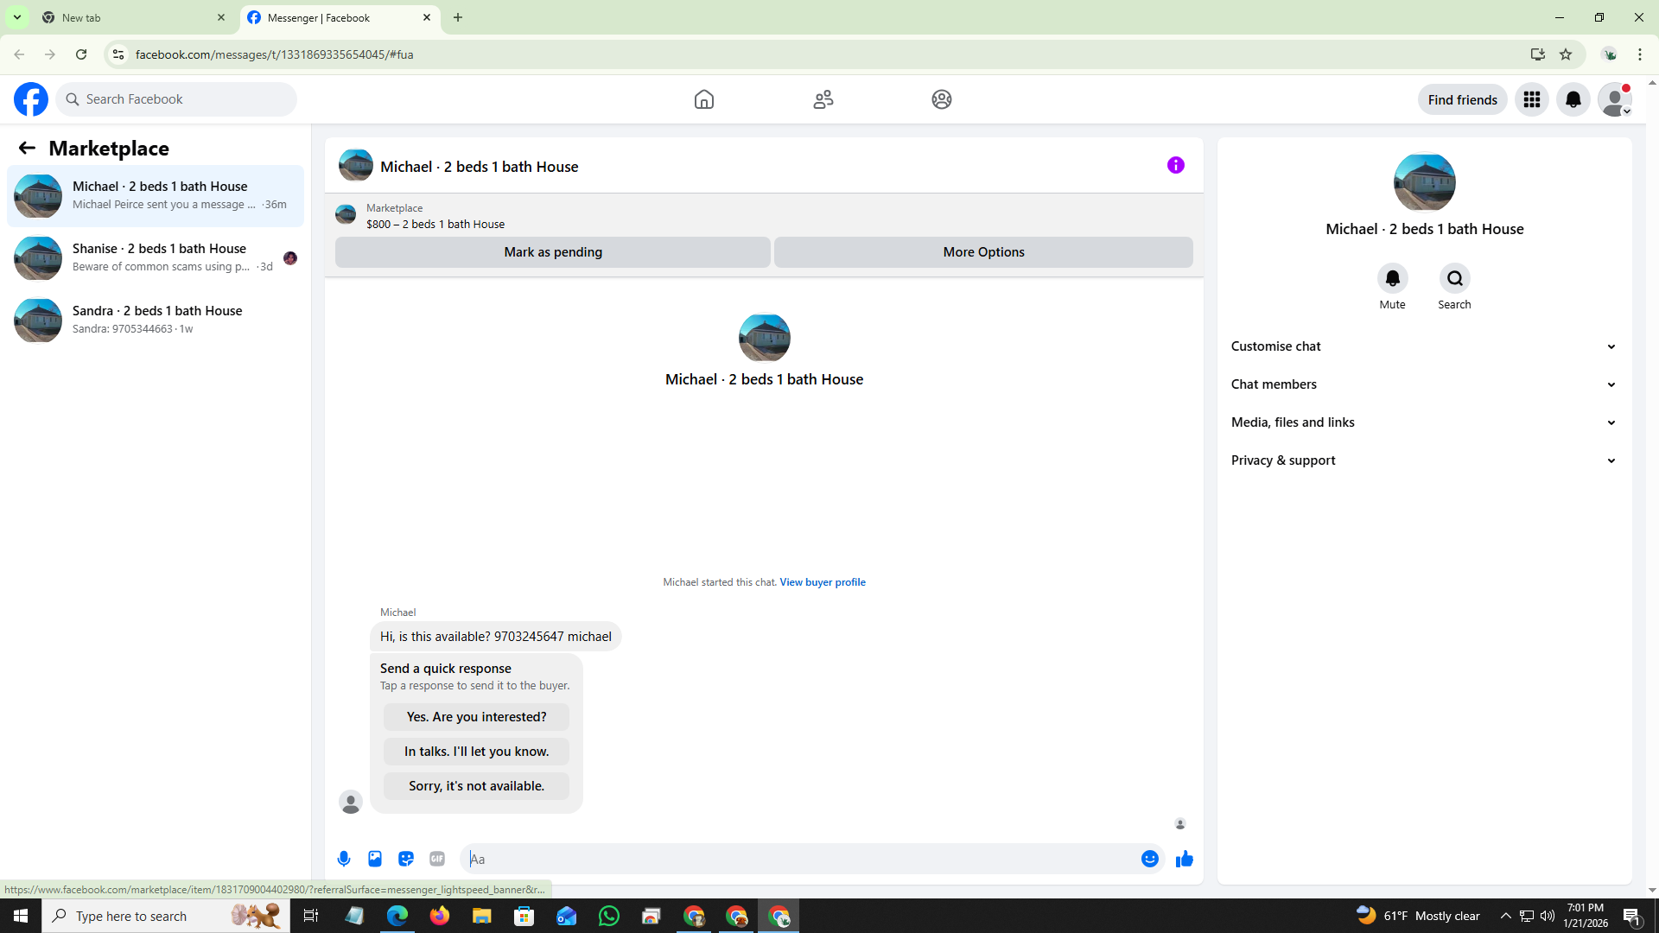Viewport: 1659px width, 933px height.
Task: Click Mark as pending button
Action: coord(553,252)
